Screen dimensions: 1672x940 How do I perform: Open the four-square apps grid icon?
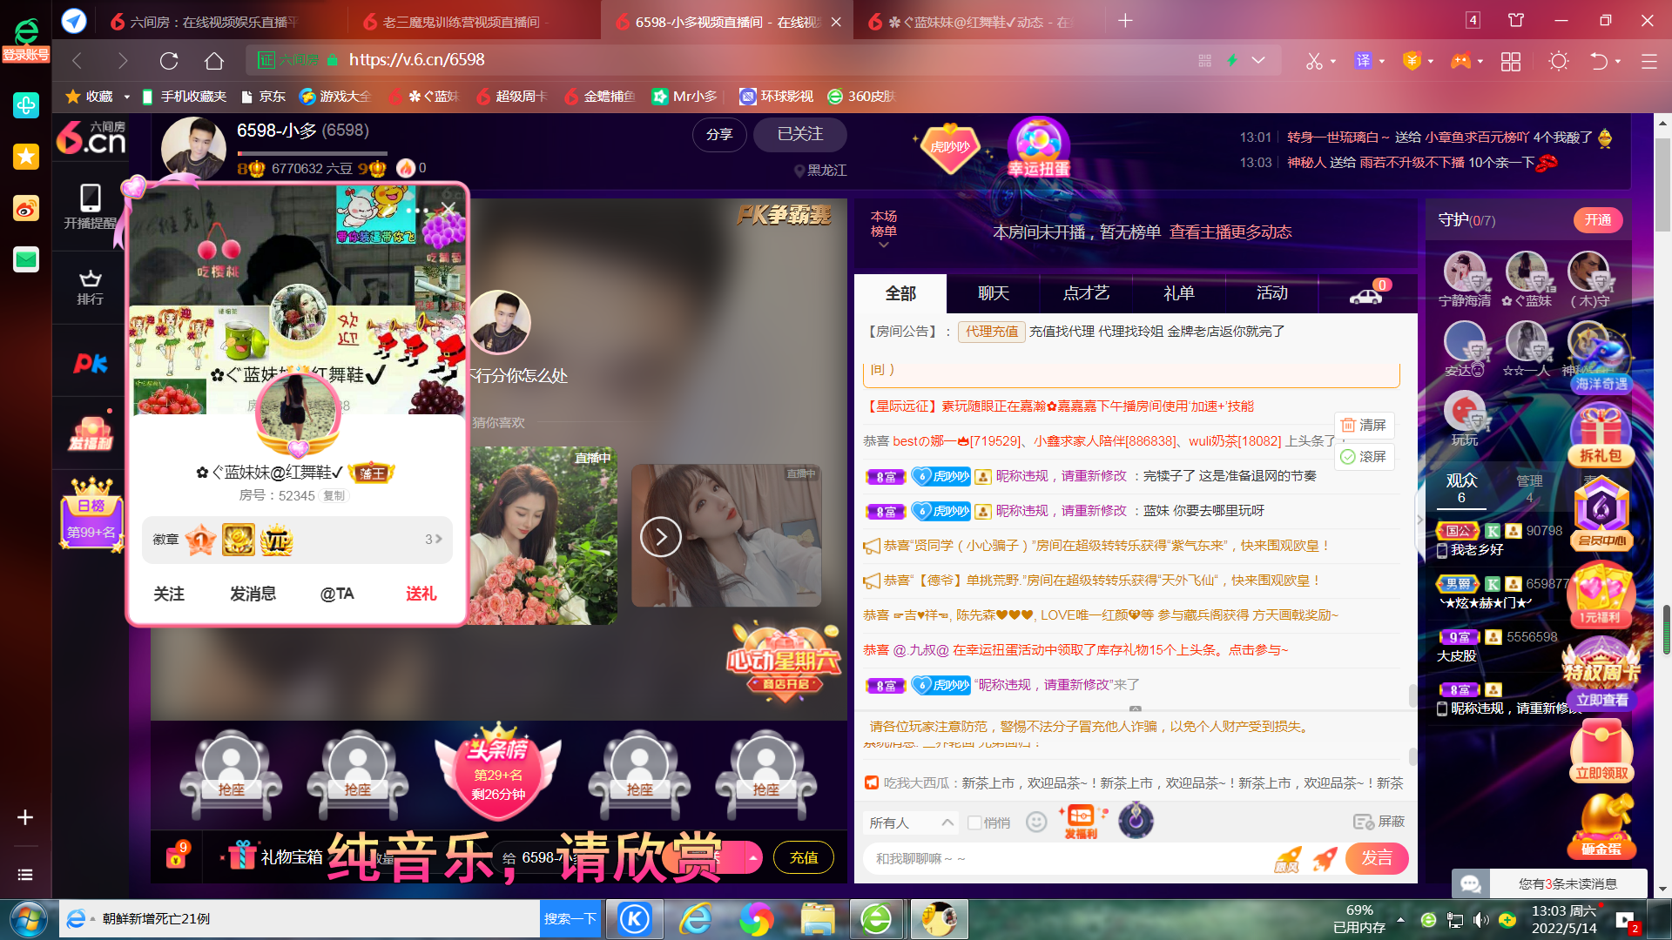(x=1511, y=61)
